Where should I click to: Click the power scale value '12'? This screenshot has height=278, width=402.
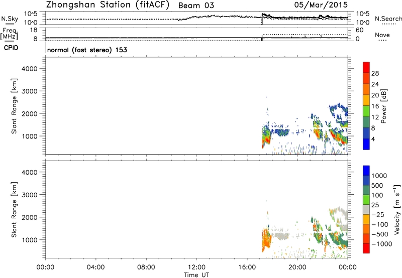375,117
